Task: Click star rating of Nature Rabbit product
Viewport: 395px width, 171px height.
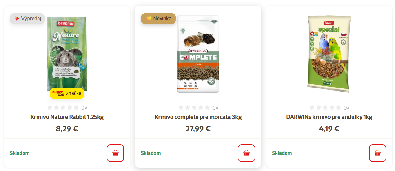Action: pos(64,108)
